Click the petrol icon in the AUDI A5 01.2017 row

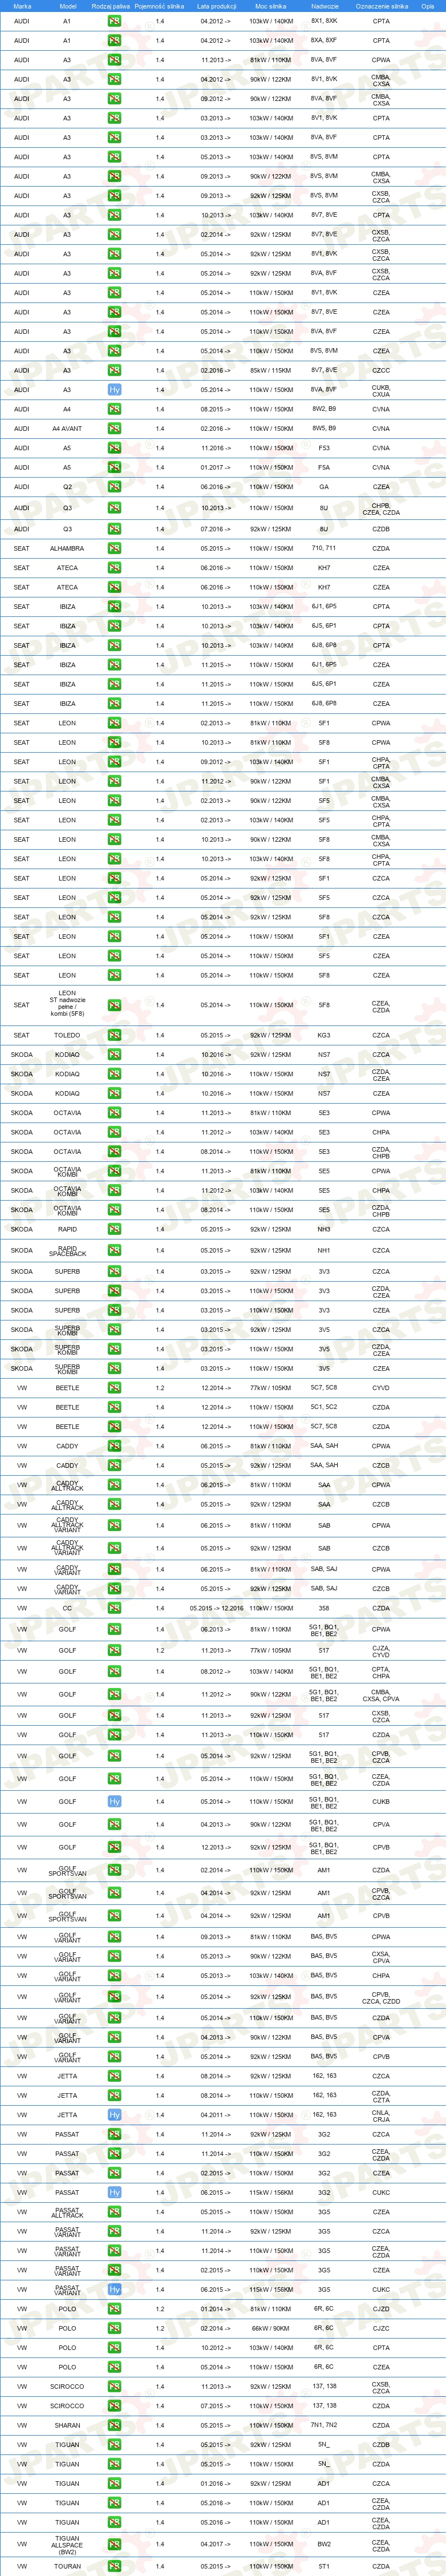(x=114, y=467)
